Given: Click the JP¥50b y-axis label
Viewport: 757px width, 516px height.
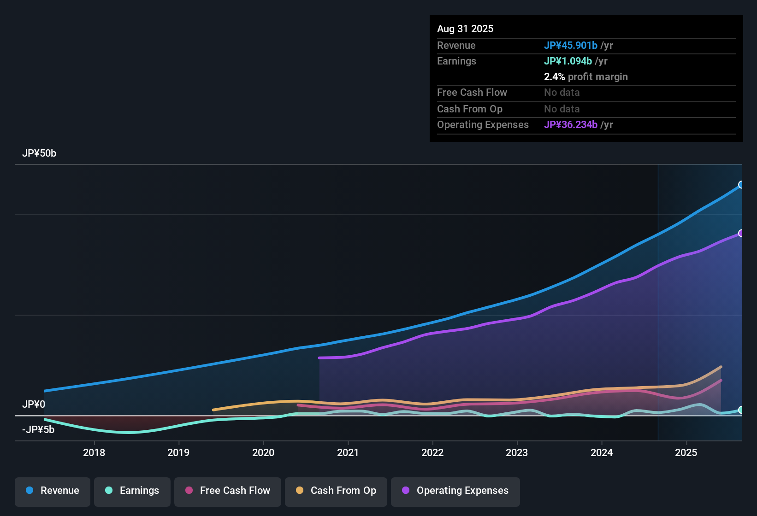Looking at the screenshot, I should (39, 153).
